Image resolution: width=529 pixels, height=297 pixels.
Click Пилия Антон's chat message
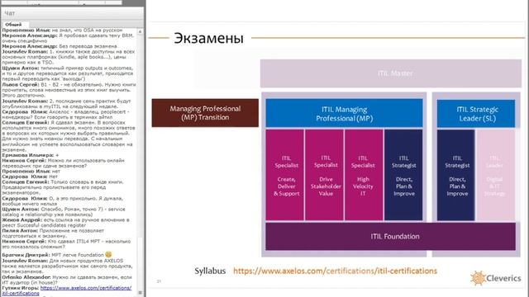pos(53,233)
